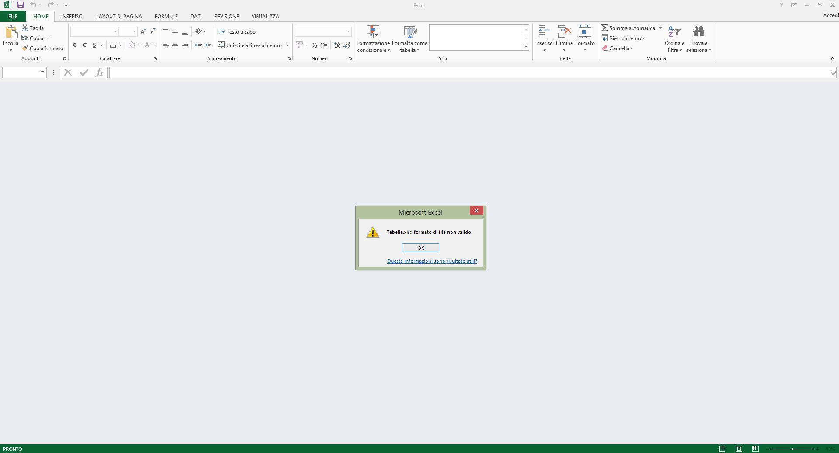The image size is (839, 453).
Task: Click increase decimal icon
Action: 337,45
